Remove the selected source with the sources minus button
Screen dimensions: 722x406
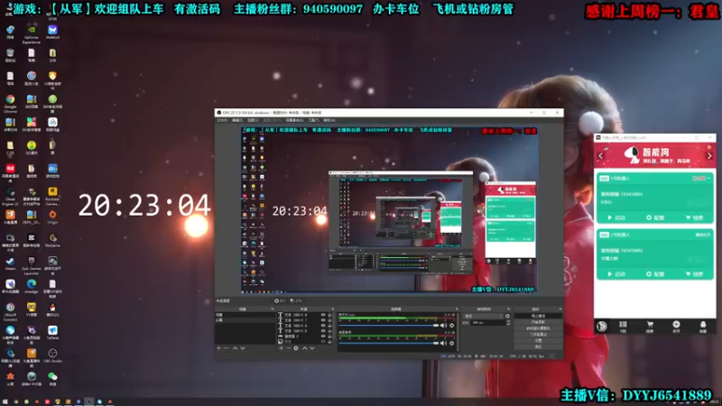288,348
